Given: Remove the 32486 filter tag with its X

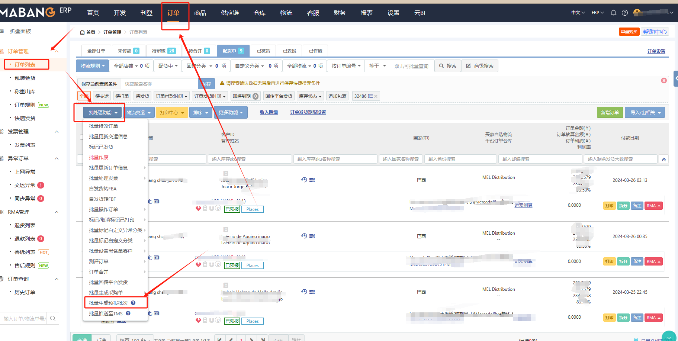Looking at the screenshot, I should click(x=376, y=96).
